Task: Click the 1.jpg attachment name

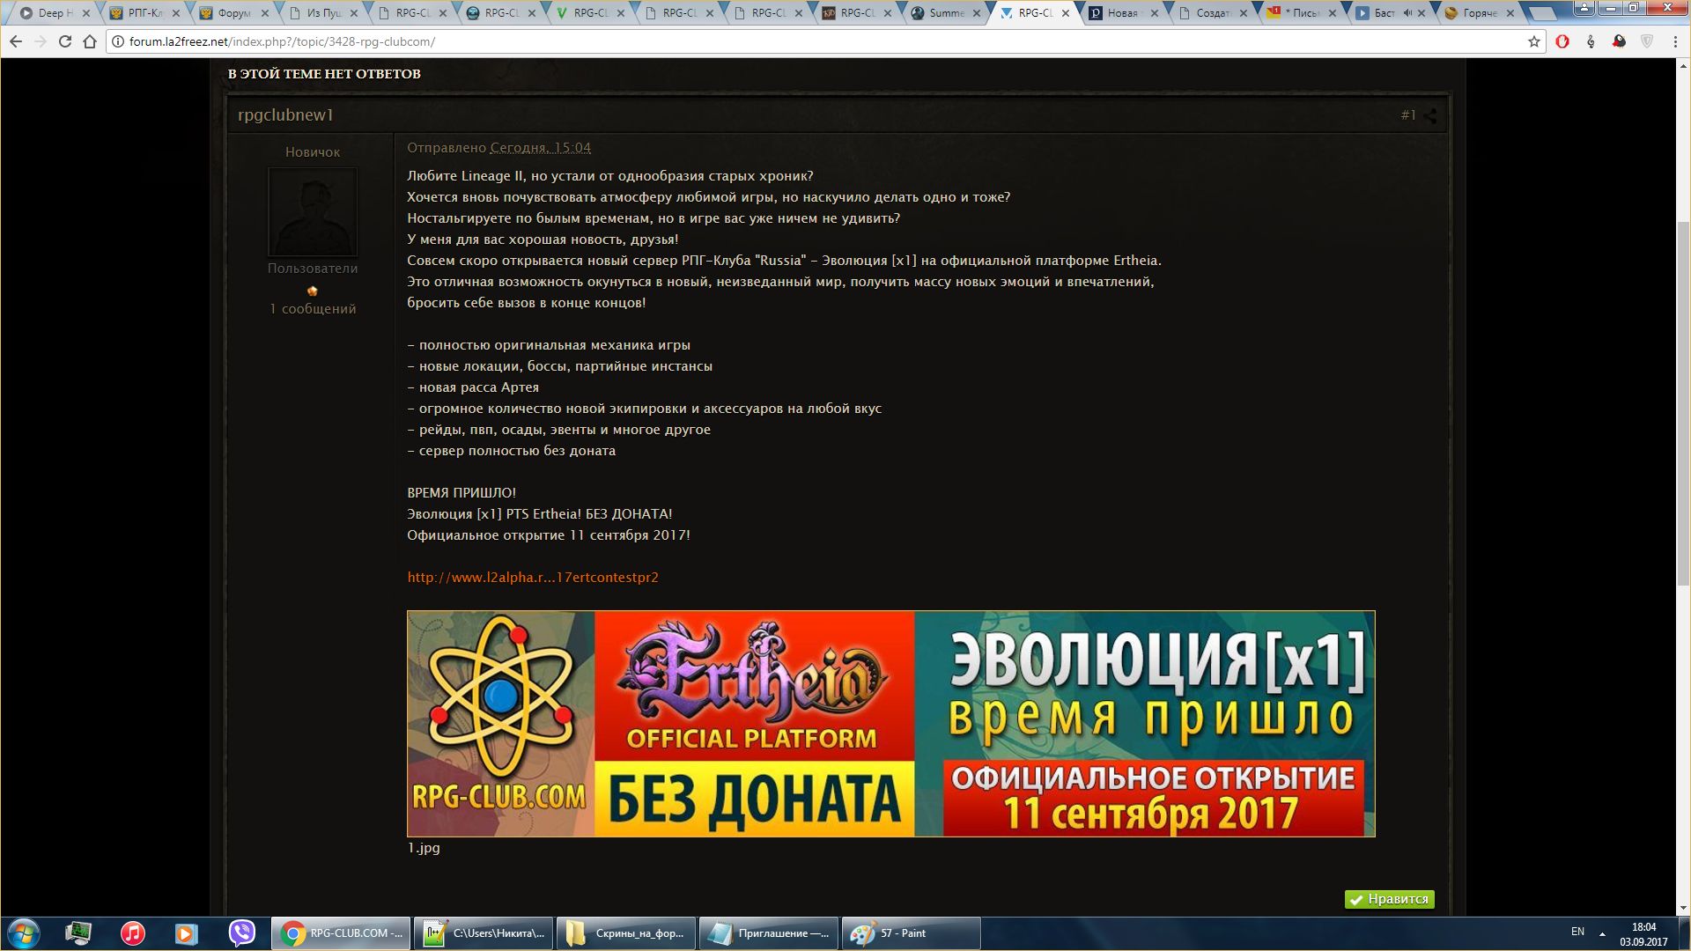Action: 424,848
